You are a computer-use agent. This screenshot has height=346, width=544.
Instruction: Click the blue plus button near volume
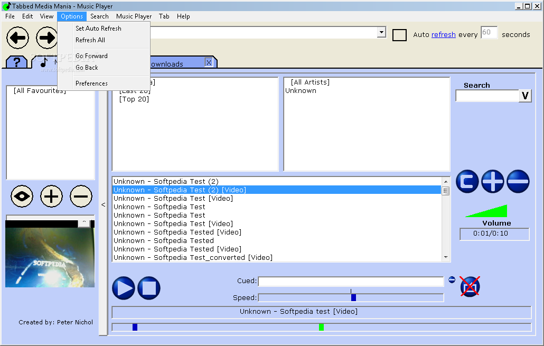493,182
